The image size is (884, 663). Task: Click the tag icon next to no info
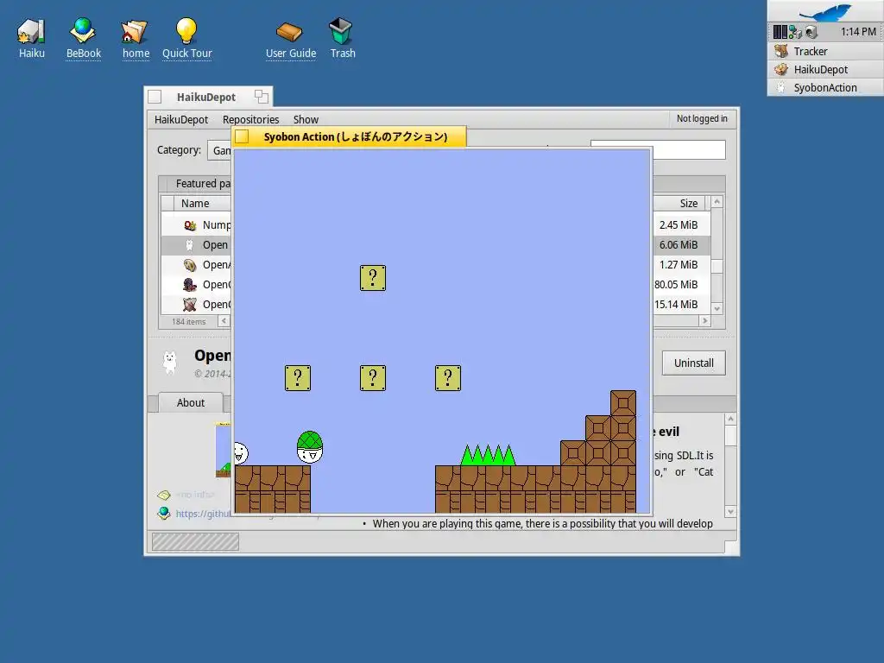pos(163,495)
